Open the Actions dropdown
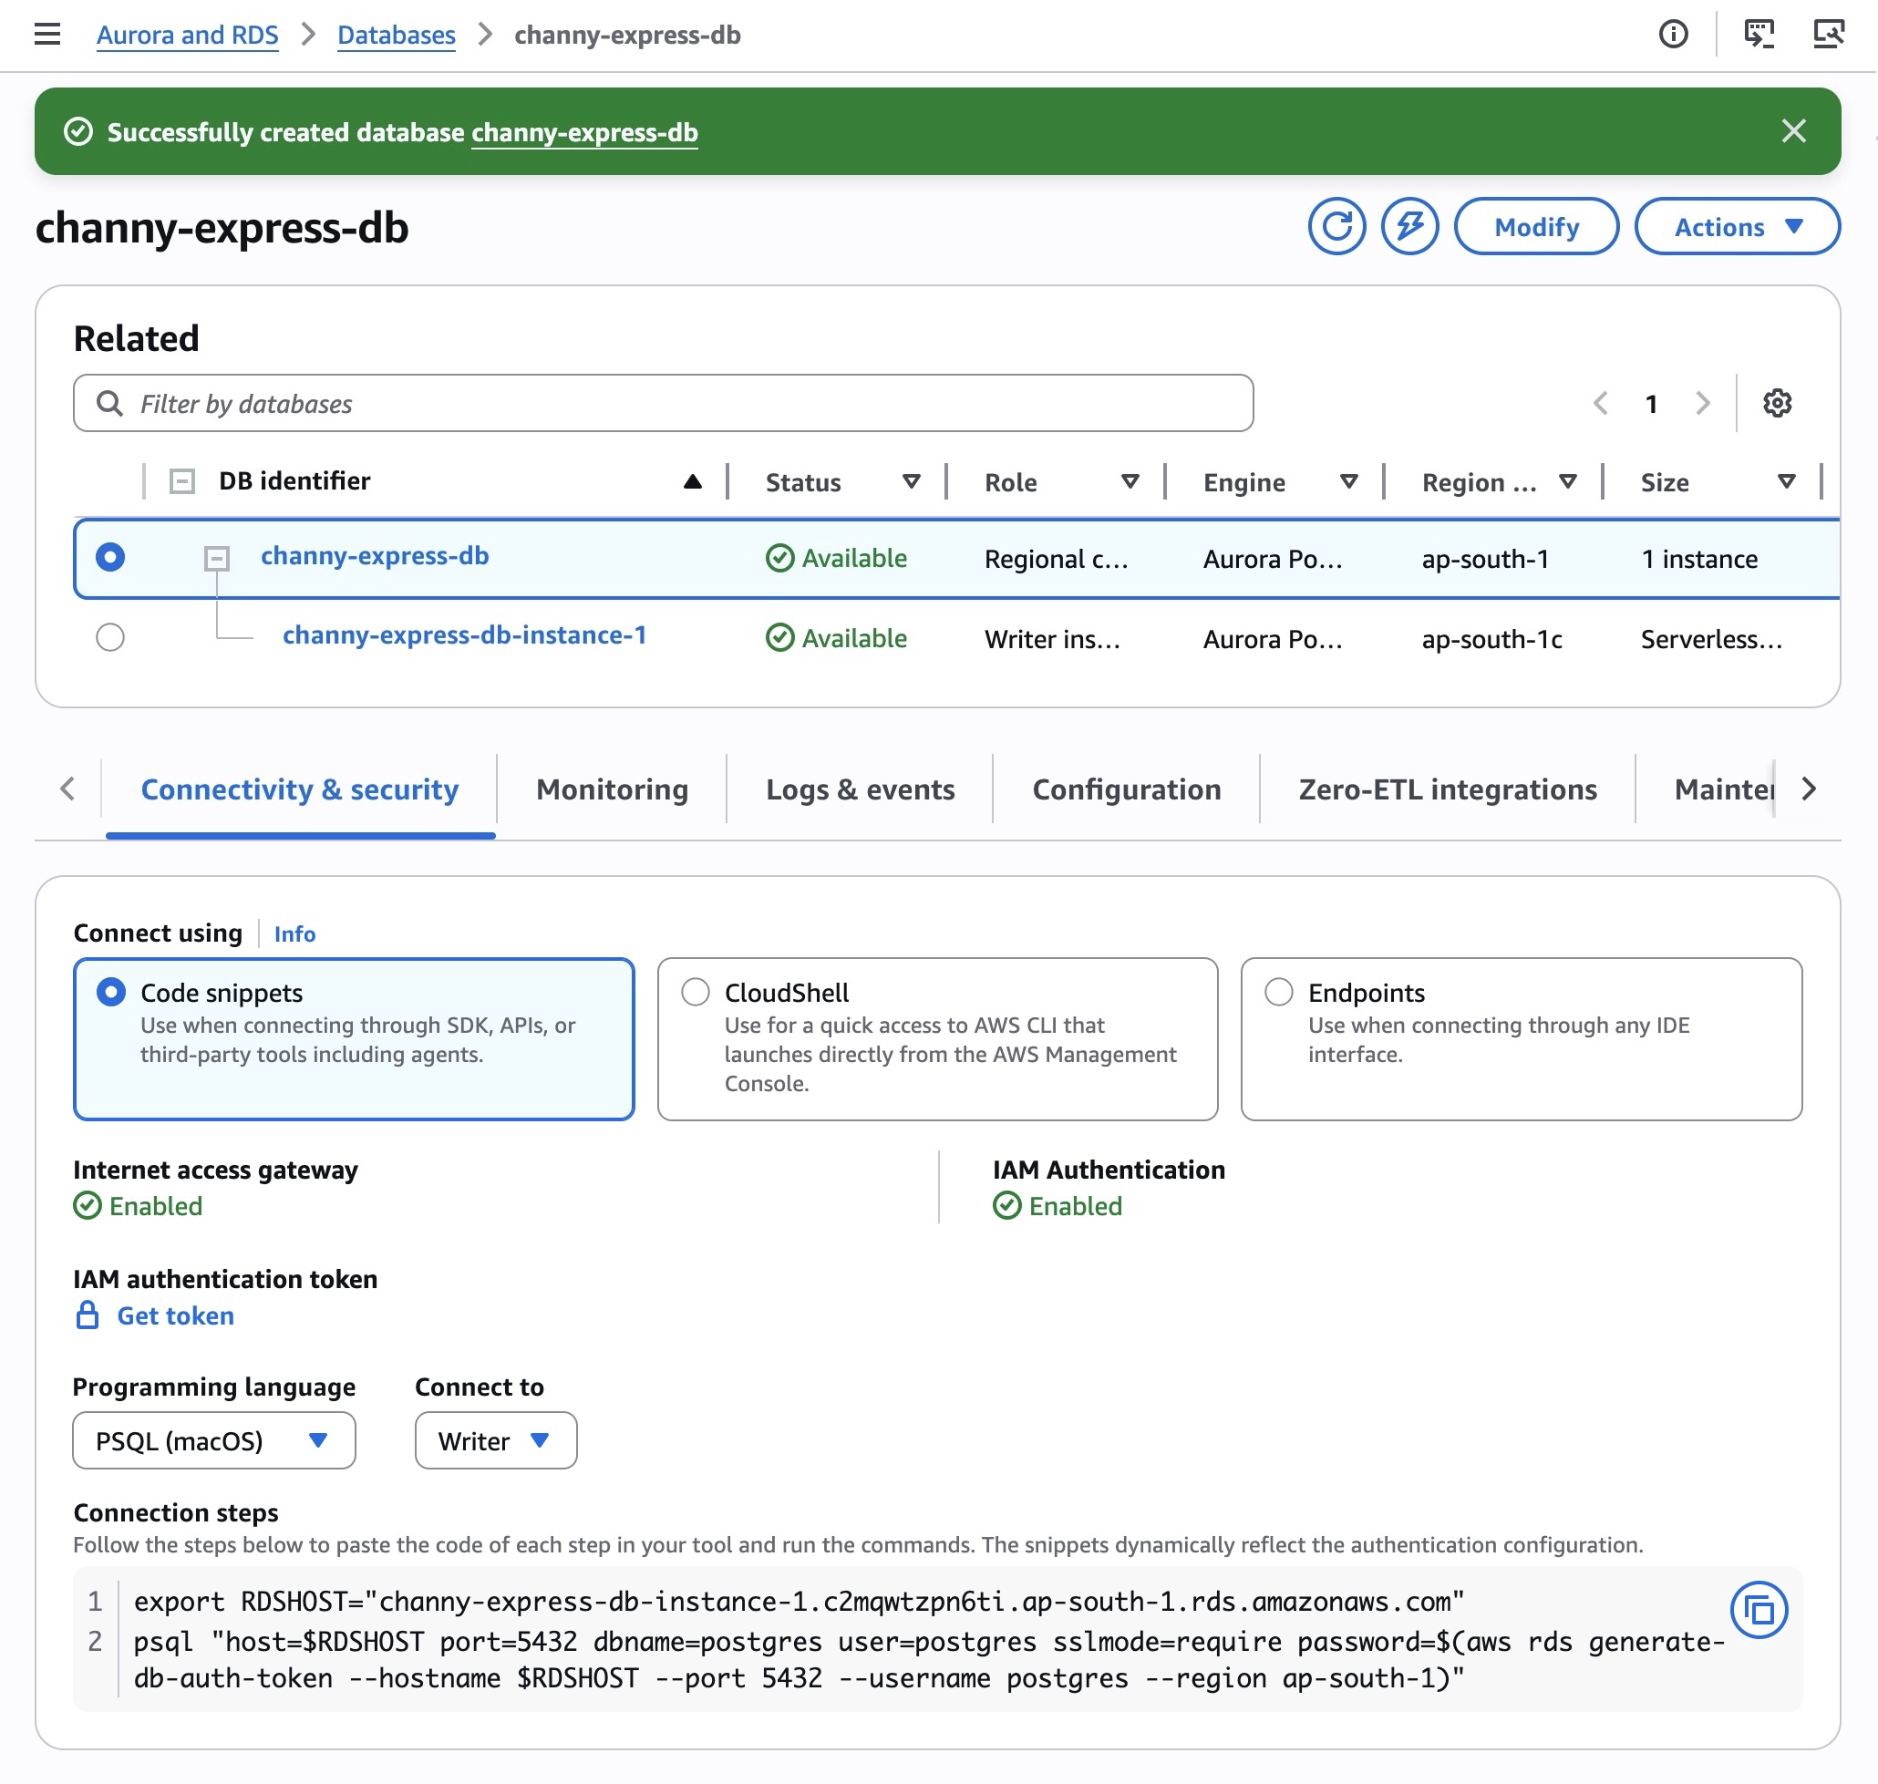Screen dimensions: 1878x1784 [x=1738, y=226]
